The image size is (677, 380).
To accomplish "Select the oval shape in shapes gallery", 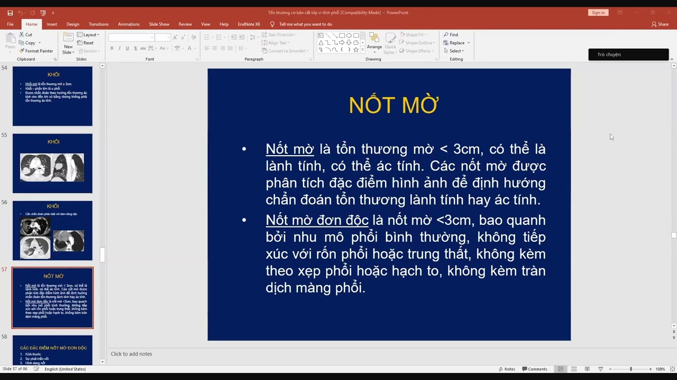I will [x=349, y=35].
